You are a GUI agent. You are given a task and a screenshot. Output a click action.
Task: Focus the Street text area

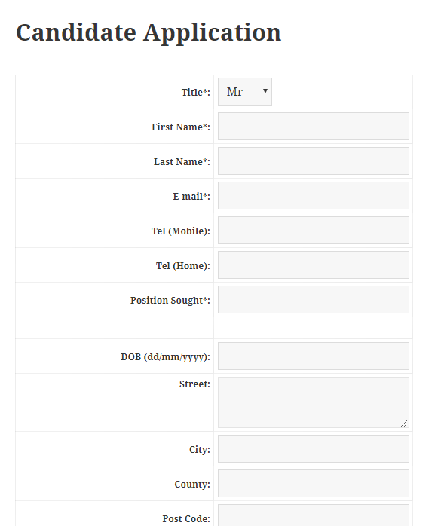pyautogui.click(x=314, y=402)
